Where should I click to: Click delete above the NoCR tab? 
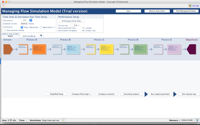click(16, 34)
